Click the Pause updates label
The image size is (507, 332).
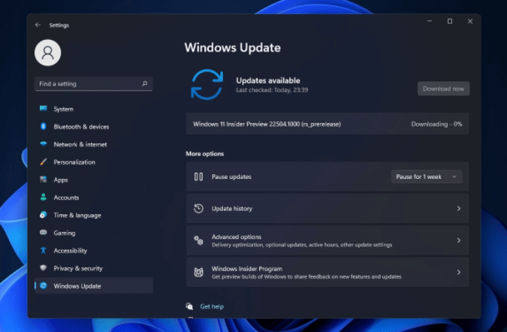coord(231,177)
